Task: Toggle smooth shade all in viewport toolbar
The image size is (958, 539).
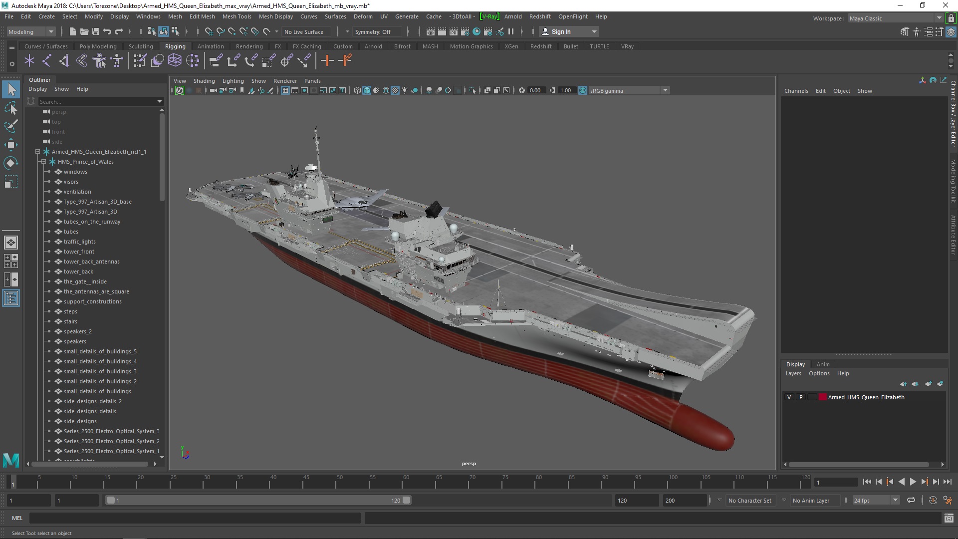Action: point(367,90)
